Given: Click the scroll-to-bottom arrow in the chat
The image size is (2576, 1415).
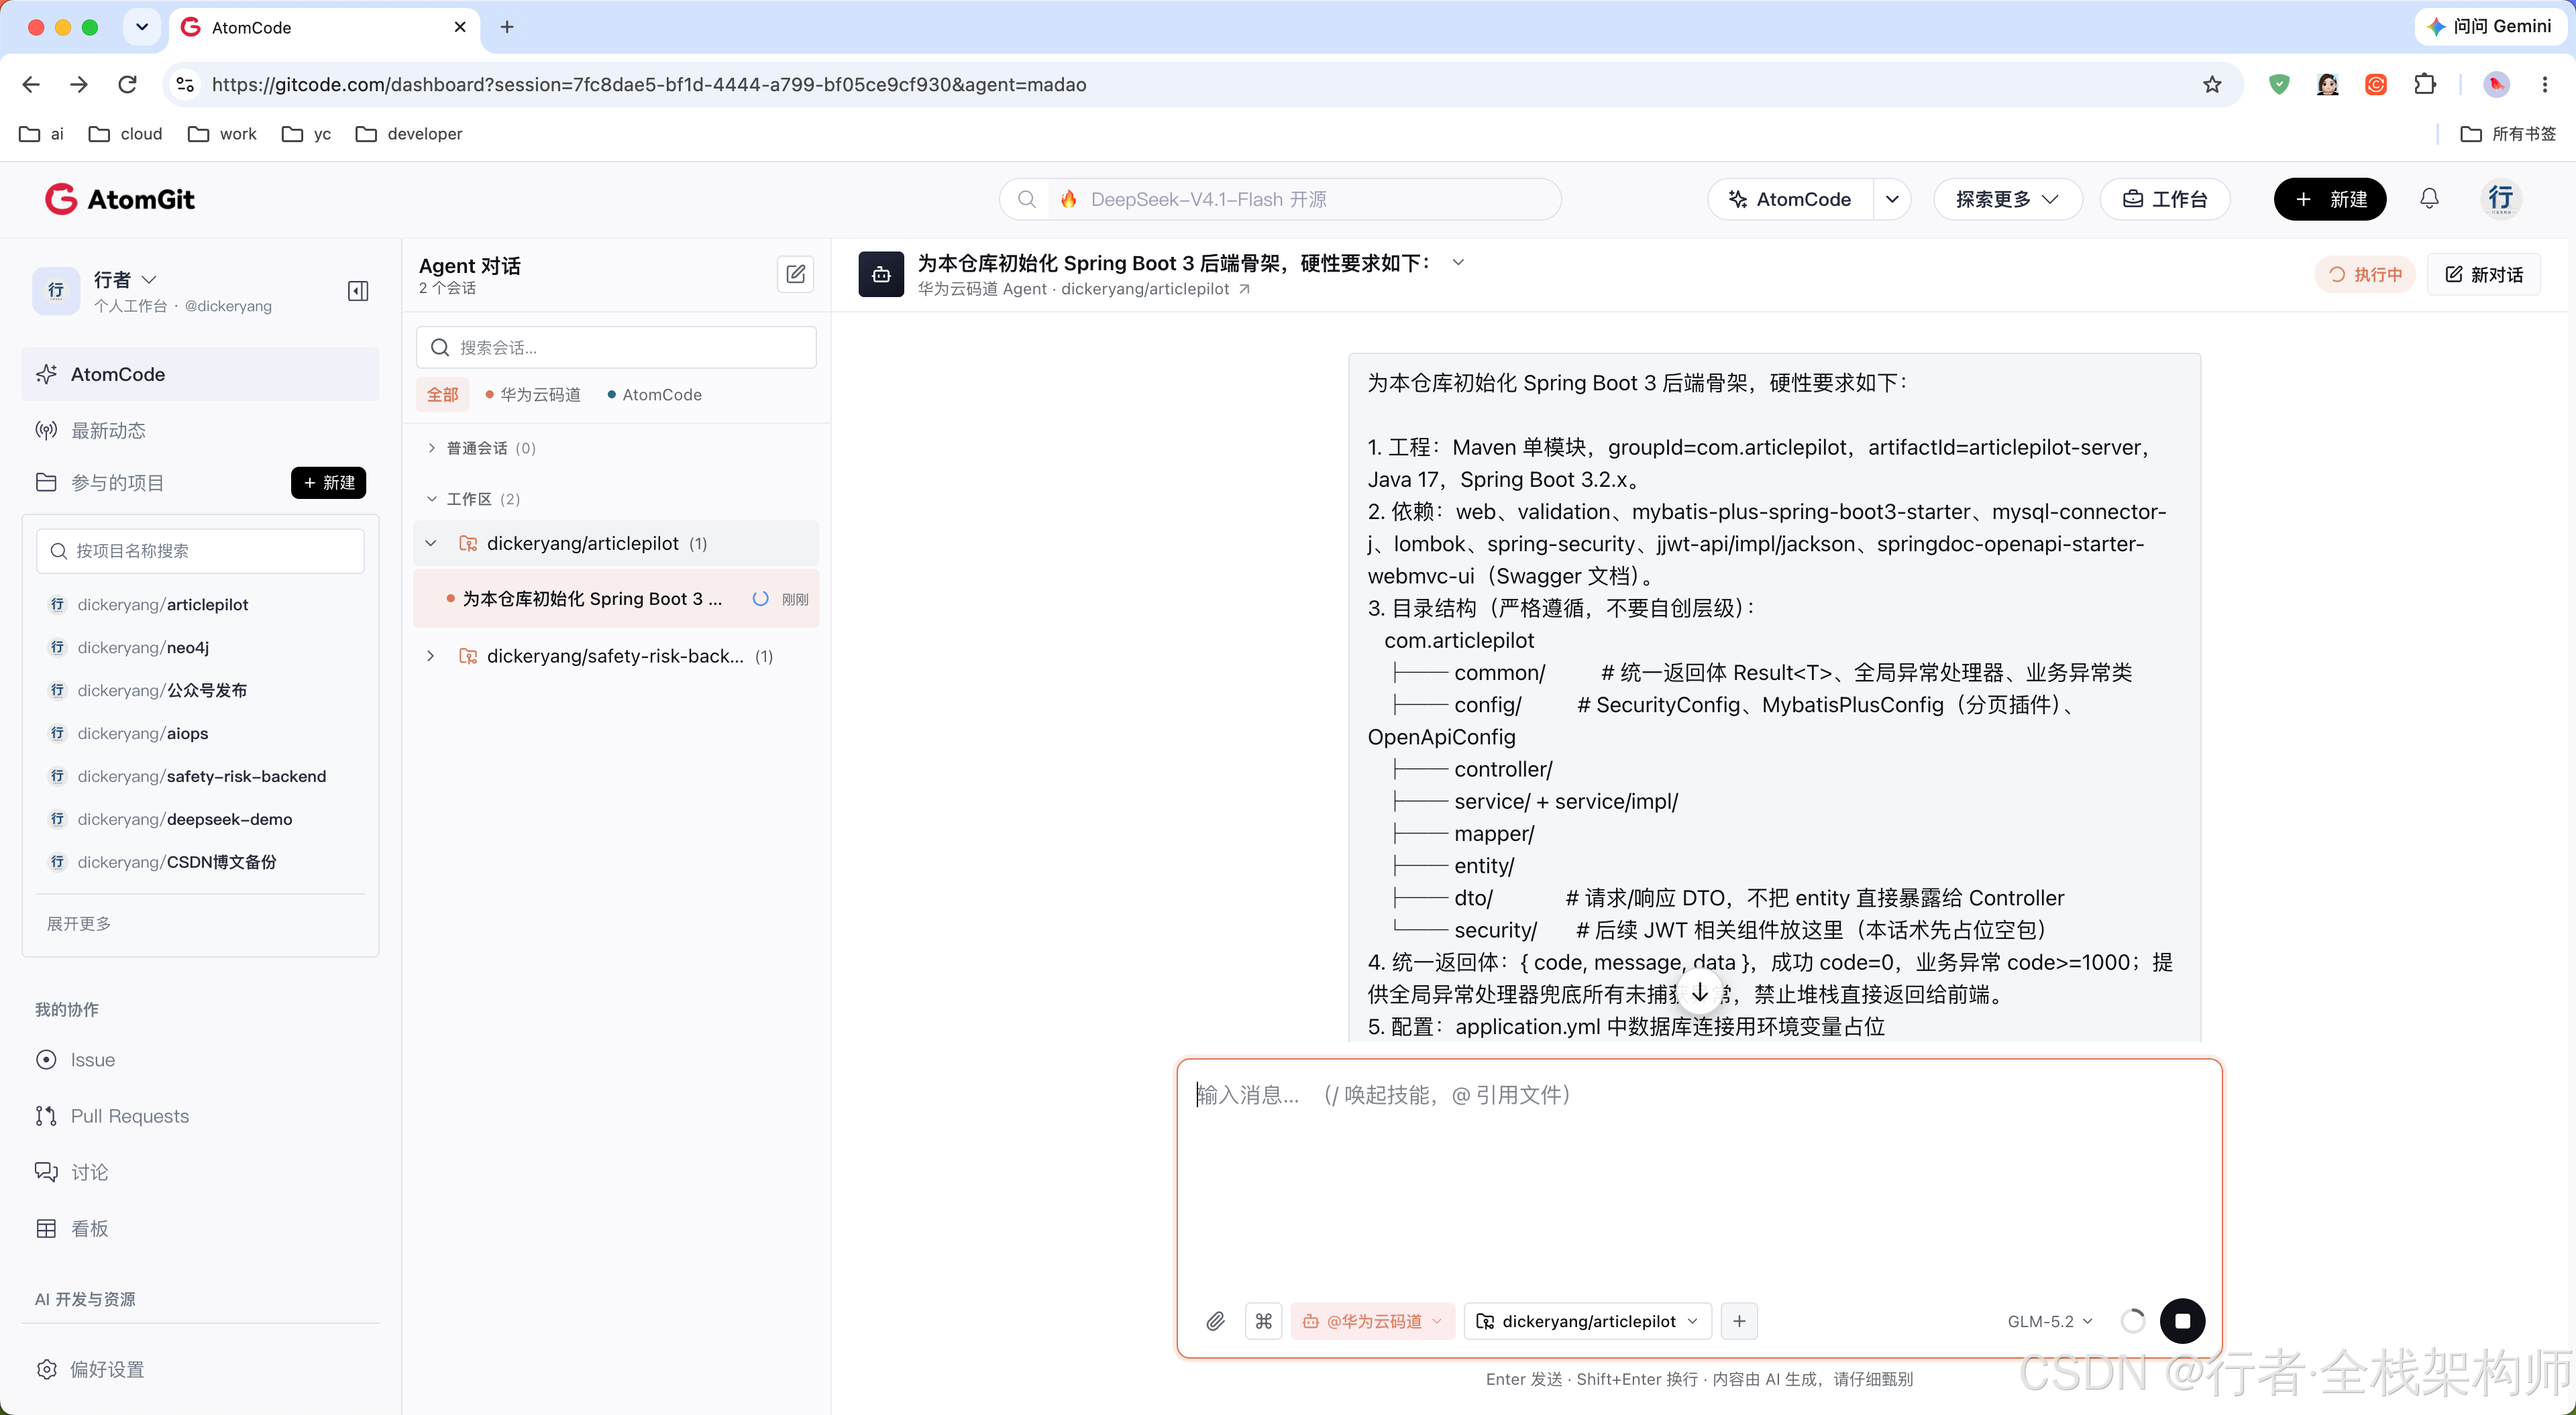Looking at the screenshot, I should point(1700,993).
